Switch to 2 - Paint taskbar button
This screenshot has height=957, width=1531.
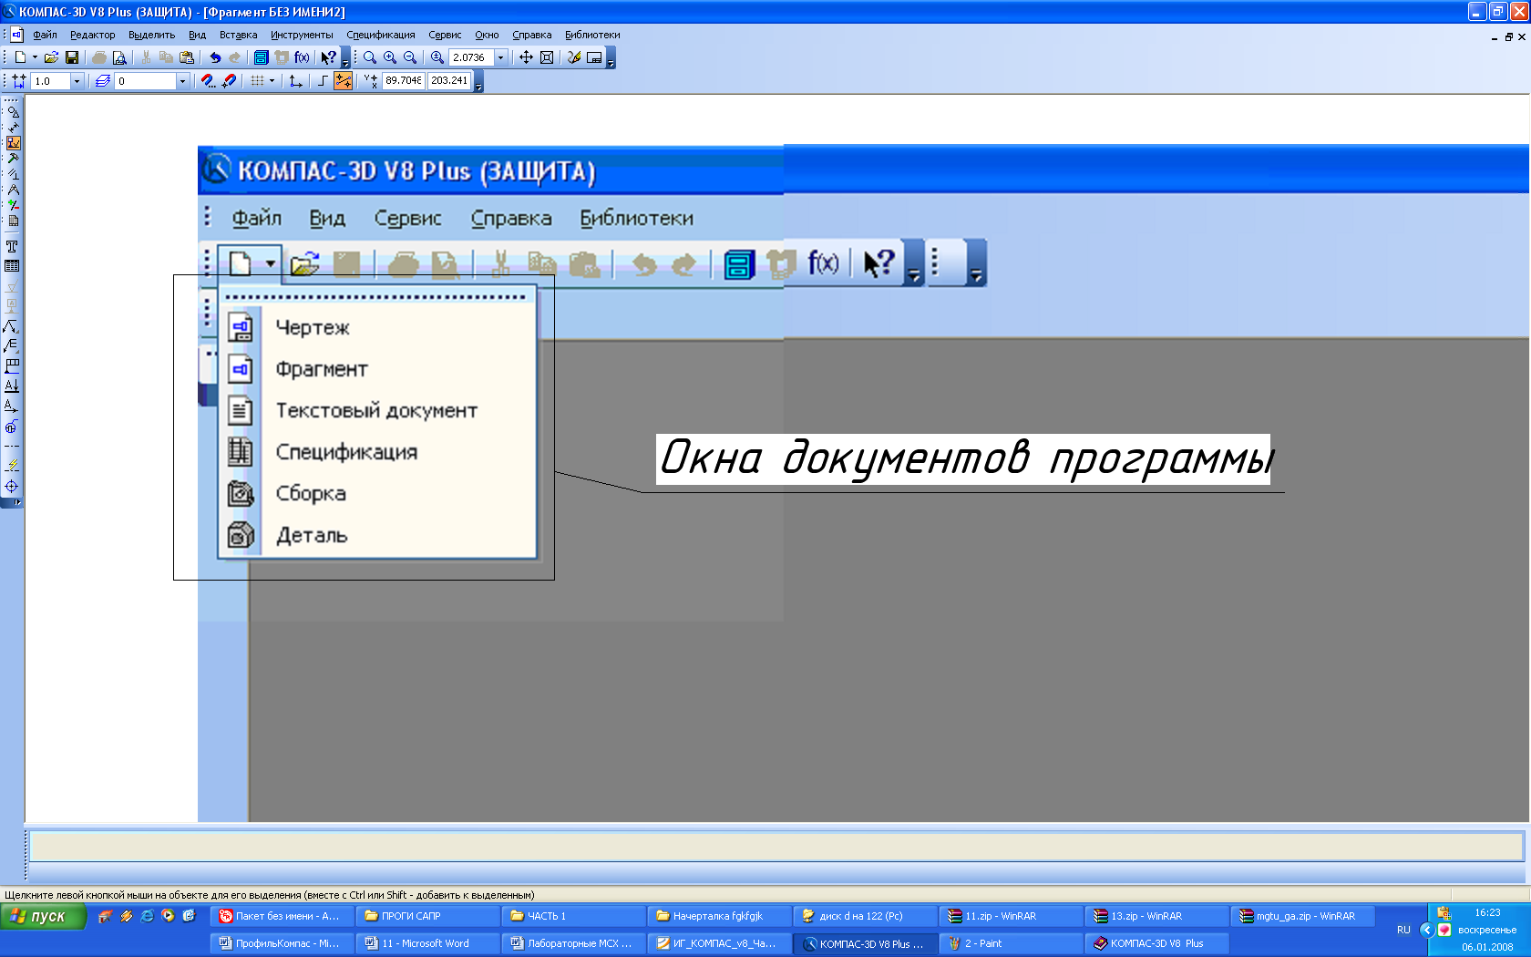[1010, 943]
